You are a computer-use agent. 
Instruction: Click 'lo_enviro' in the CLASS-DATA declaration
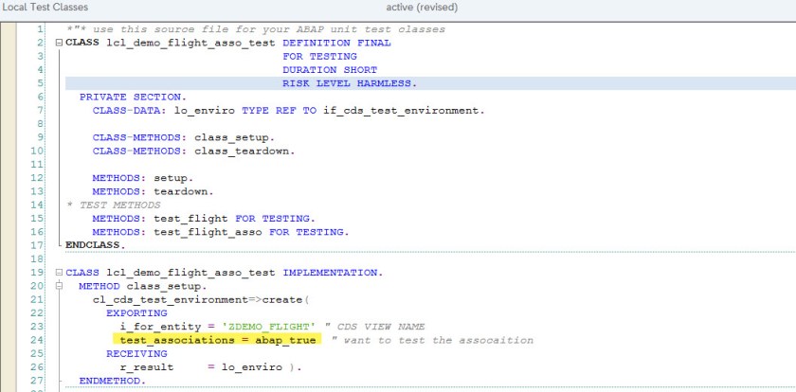(x=205, y=111)
